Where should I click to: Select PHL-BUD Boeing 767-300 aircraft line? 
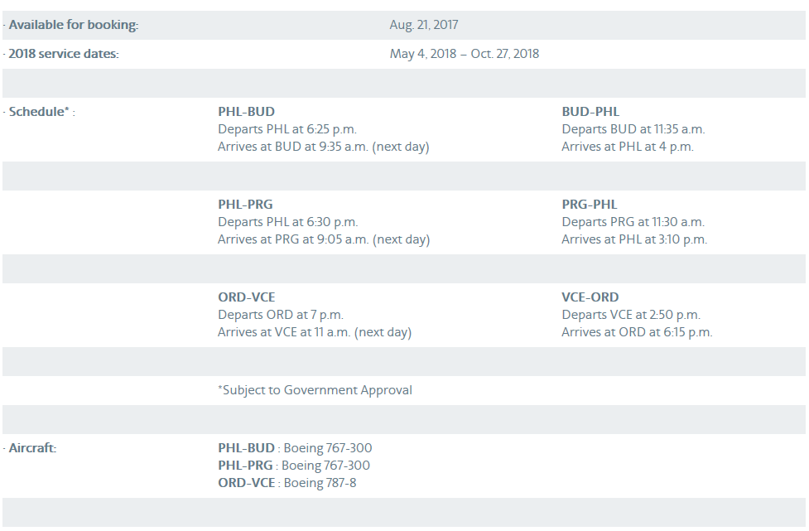[x=295, y=448]
